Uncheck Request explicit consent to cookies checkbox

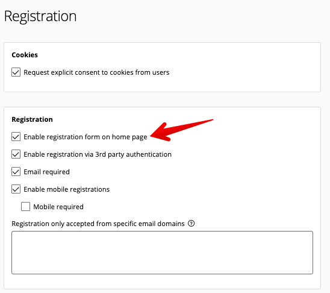[16, 72]
